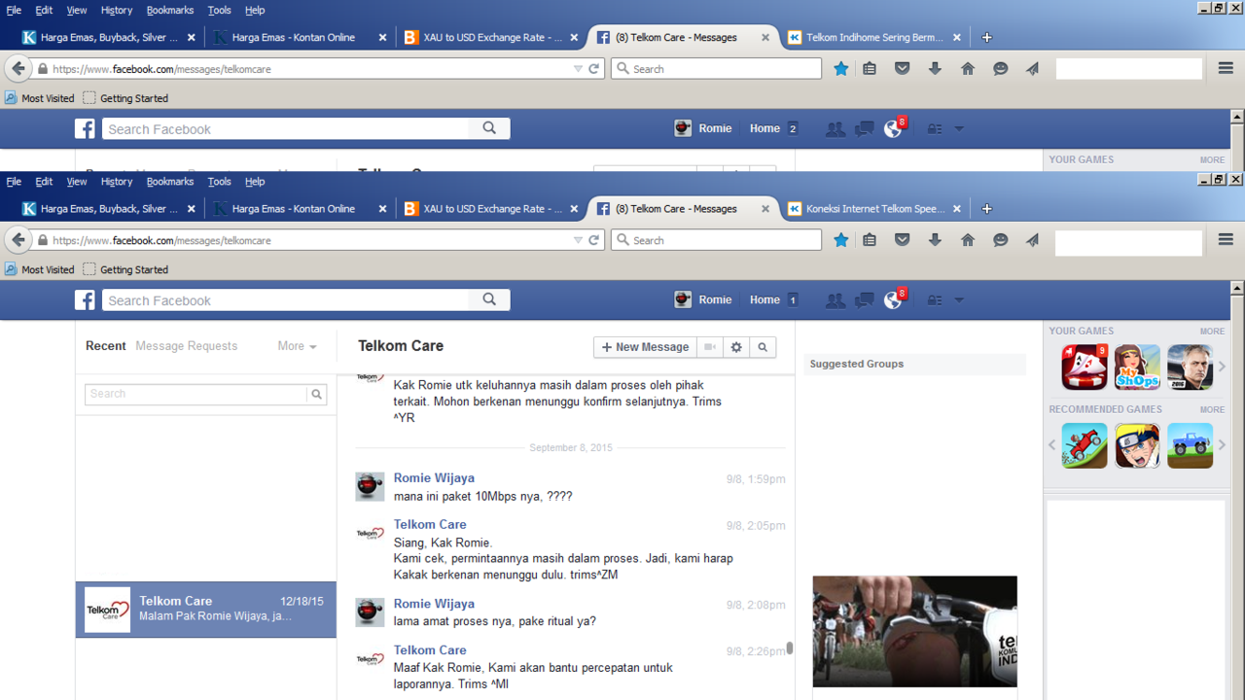
Task: Click the Facebook logo in the front window
Action: pos(86,300)
